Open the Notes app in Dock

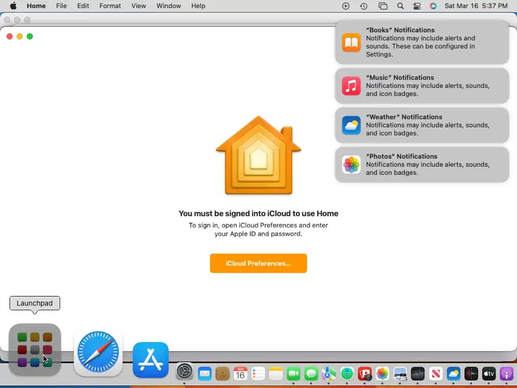pos(276,374)
